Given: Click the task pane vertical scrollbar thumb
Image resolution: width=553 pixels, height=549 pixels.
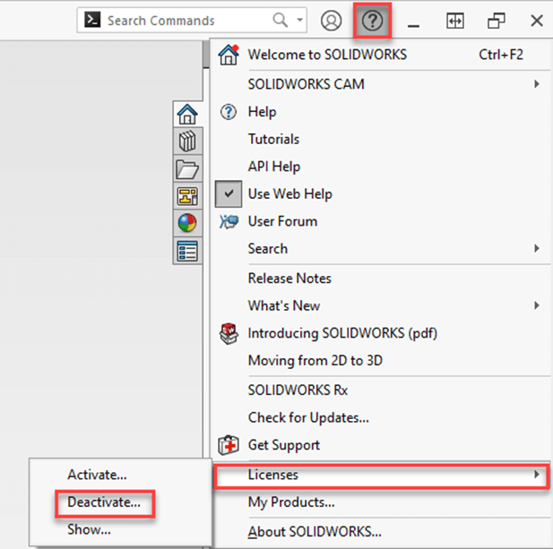Looking at the screenshot, I should pos(206,55).
